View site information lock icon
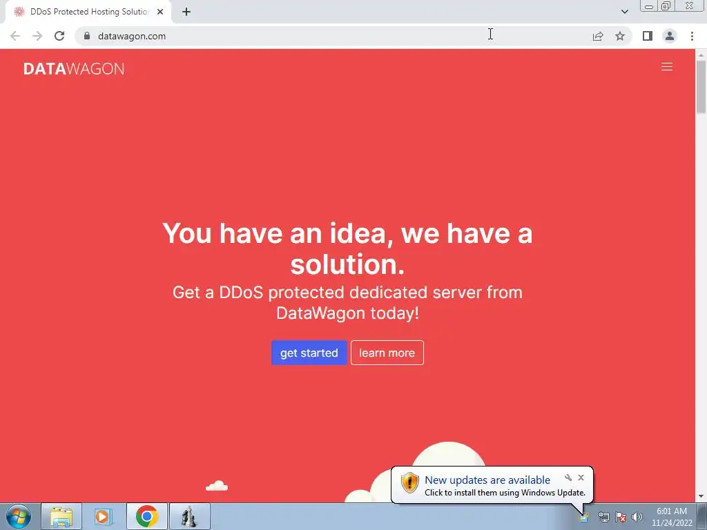The height and width of the screenshot is (530, 707). [87, 36]
